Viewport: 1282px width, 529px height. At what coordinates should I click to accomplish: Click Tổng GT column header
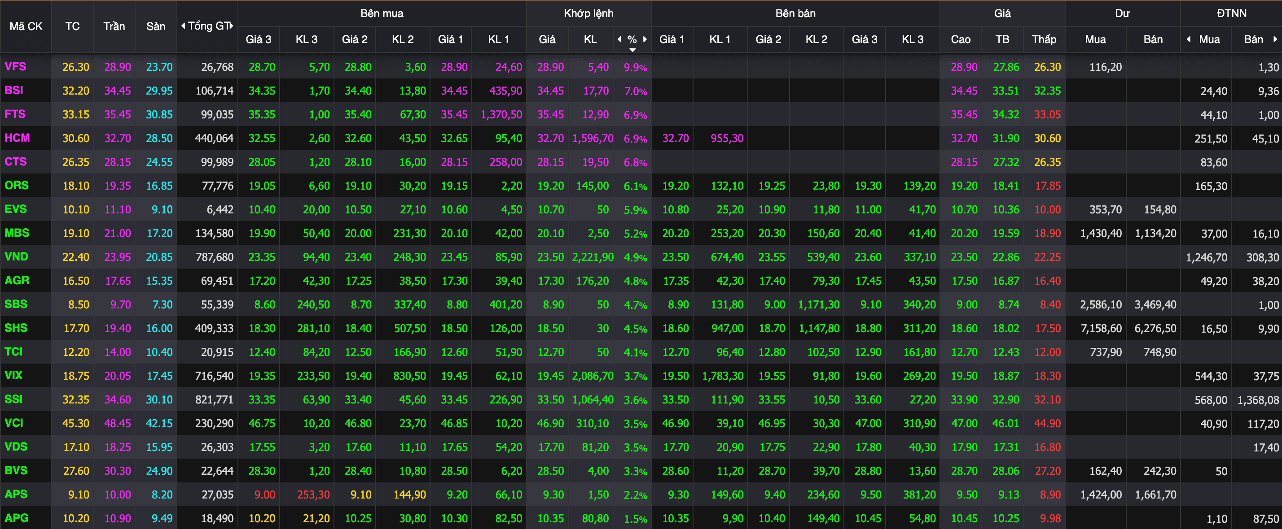(x=208, y=26)
